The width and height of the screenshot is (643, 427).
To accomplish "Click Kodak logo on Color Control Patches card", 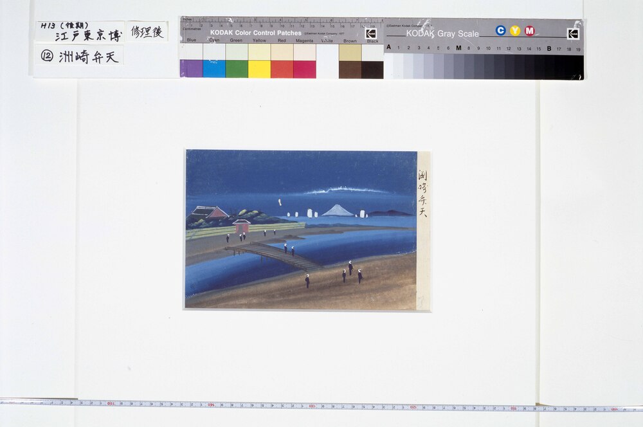I will pyautogui.click(x=371, y=33).
